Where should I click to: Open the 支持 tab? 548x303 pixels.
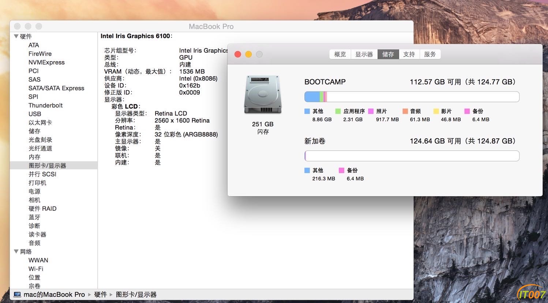click(x=409, y=54)
